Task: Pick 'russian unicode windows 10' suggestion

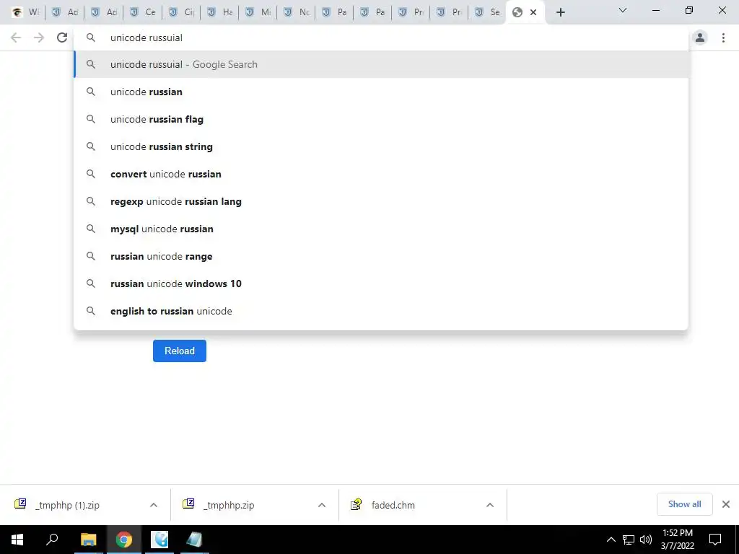Action: [381, 283]
